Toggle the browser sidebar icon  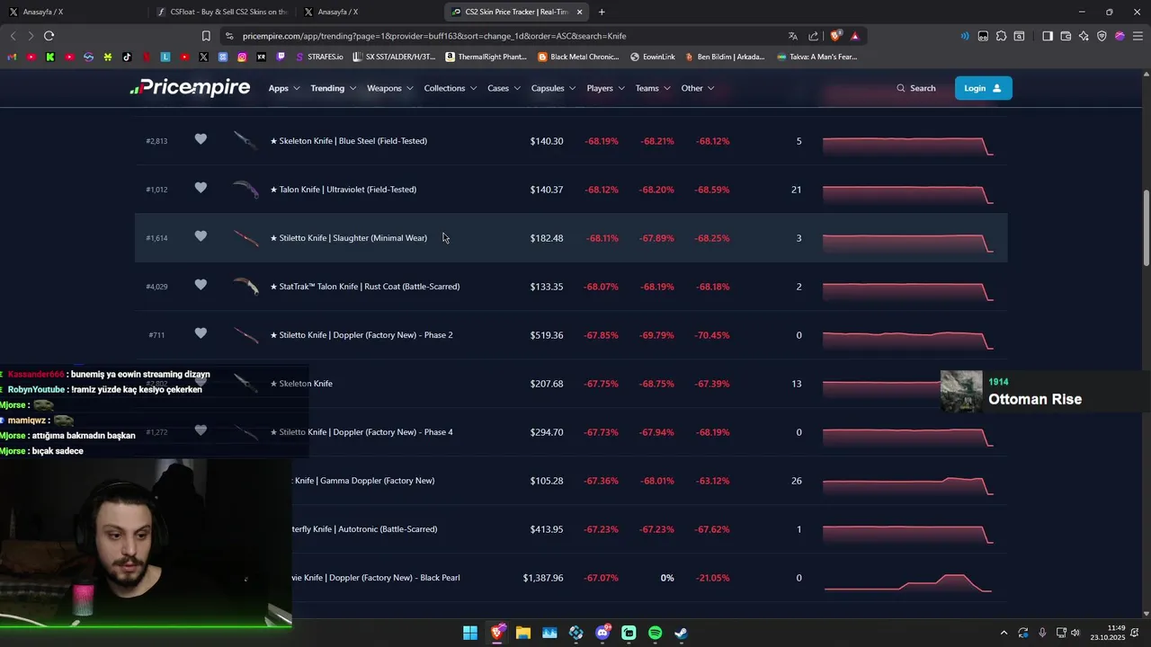pyautogui.click(x=1048, y=36)
